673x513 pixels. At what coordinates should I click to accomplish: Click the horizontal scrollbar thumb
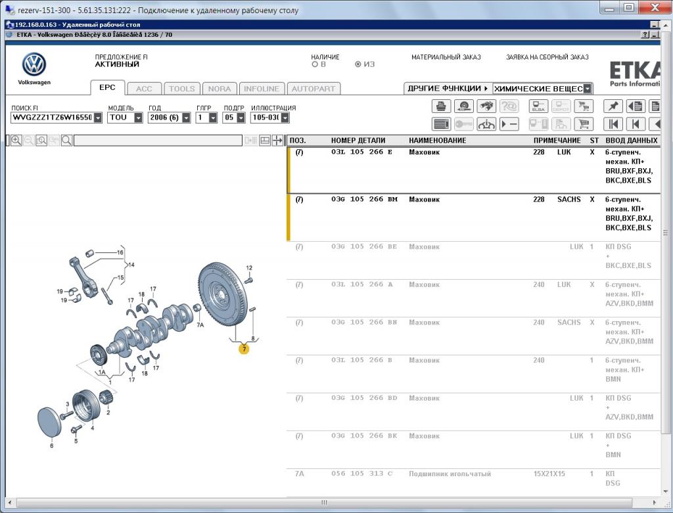pyautogui.click(x=325, y=502)
